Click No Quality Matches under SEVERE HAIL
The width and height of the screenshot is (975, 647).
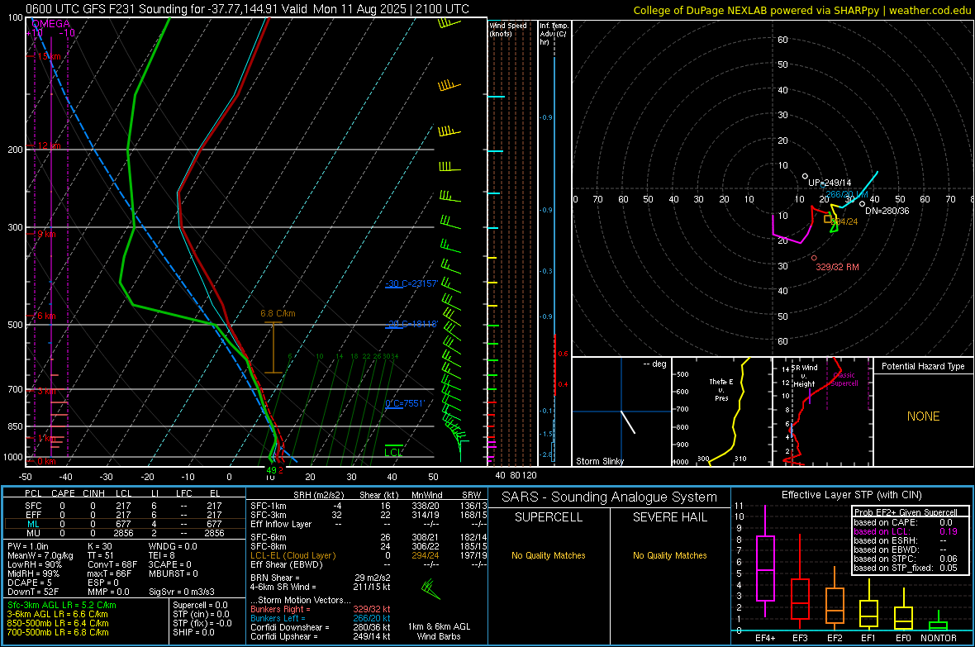click(x=669, y=555)
